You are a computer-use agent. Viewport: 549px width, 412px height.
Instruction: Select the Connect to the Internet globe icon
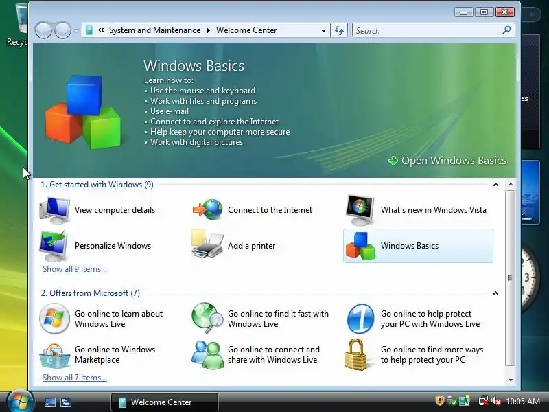point(208,209)
